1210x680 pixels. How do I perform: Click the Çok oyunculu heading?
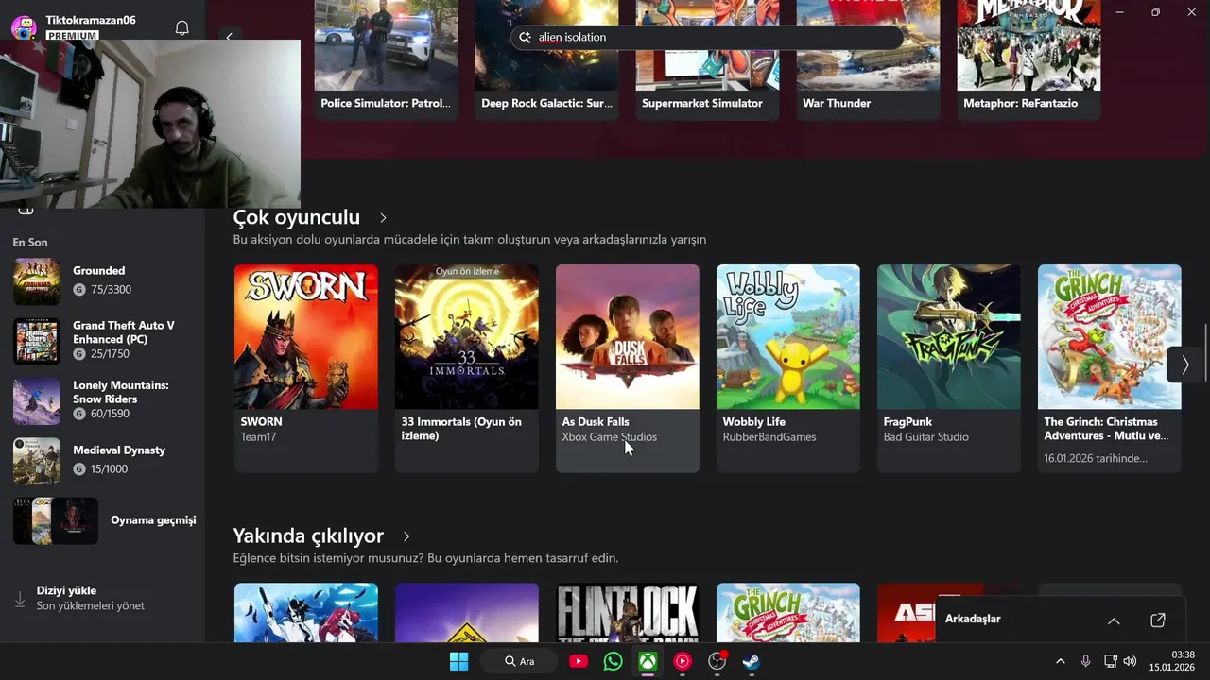pyautogui.click(x=297, y=218)
